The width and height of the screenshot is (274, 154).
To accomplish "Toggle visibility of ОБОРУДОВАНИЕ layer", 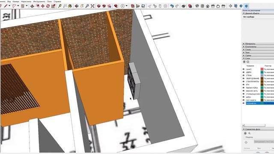I will click(x=244, y=78).
